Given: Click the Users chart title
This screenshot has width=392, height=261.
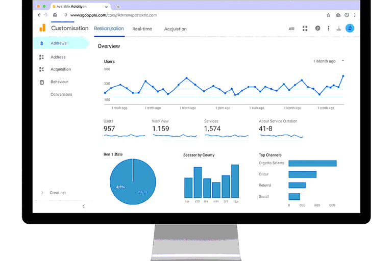Looking at the screenshot, I should [109, 62].
